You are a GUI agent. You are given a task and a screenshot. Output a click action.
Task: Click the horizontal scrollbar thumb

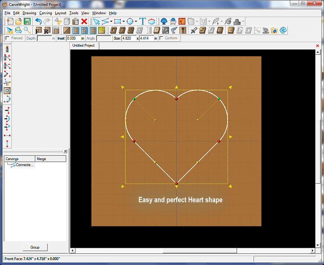click(200, 251)
